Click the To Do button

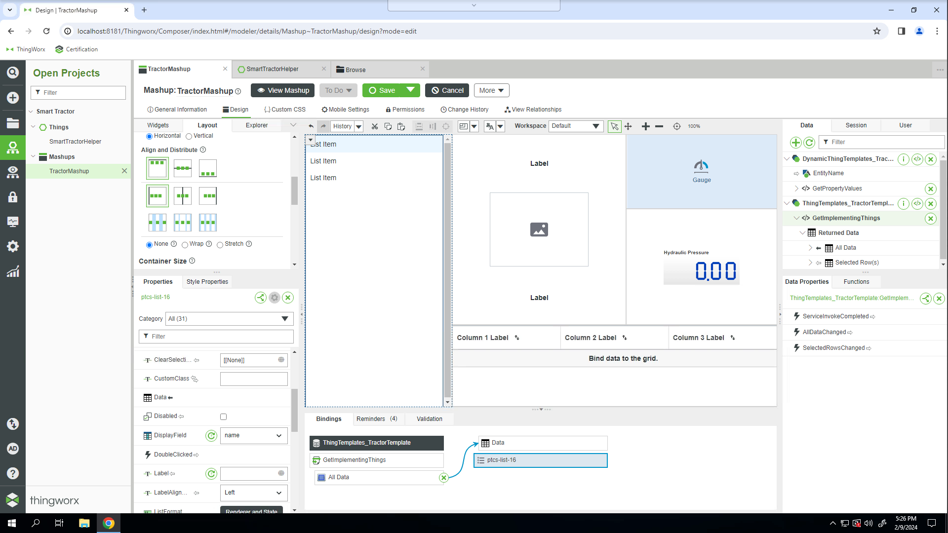coord(338,90)
